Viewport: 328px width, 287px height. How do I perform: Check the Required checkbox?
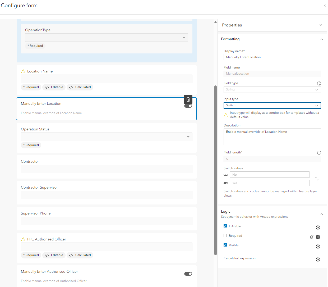225,235
